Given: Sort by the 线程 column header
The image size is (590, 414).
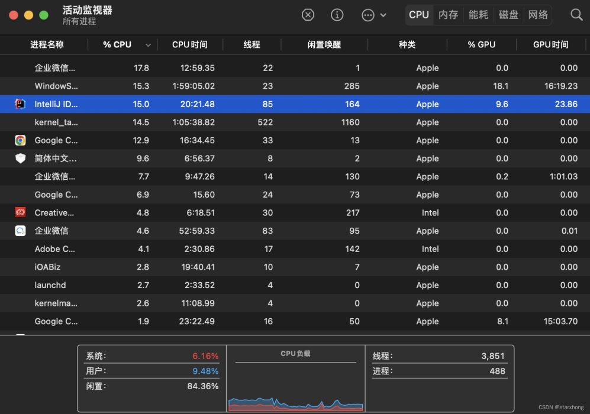Looking at the screenshot, I should click(252, 44).
